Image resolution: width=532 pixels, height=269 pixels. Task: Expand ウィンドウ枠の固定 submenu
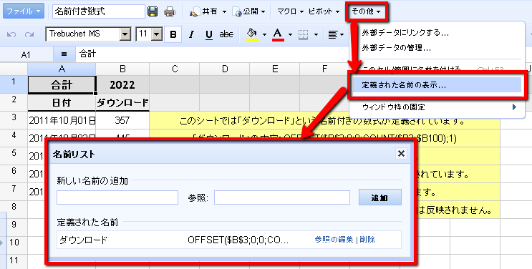[437, 107]
